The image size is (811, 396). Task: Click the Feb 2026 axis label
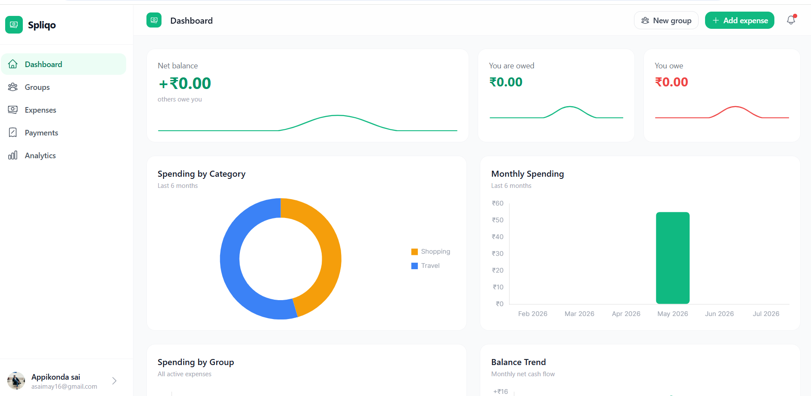(x=533, y=314)
